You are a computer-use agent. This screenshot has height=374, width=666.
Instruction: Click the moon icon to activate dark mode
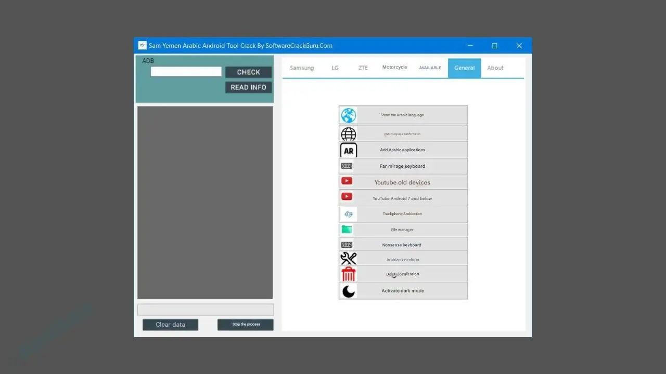click(x=348, y=291)
